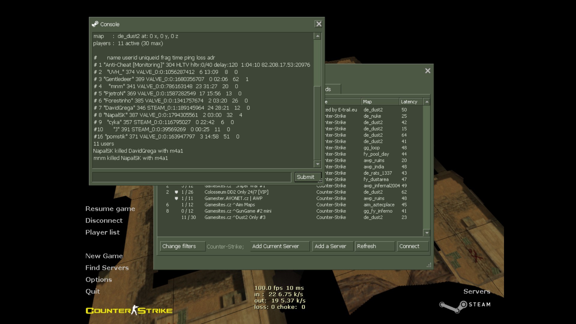Connect to the selected server
Screen dimensions: 576x324
click(413, 246)
